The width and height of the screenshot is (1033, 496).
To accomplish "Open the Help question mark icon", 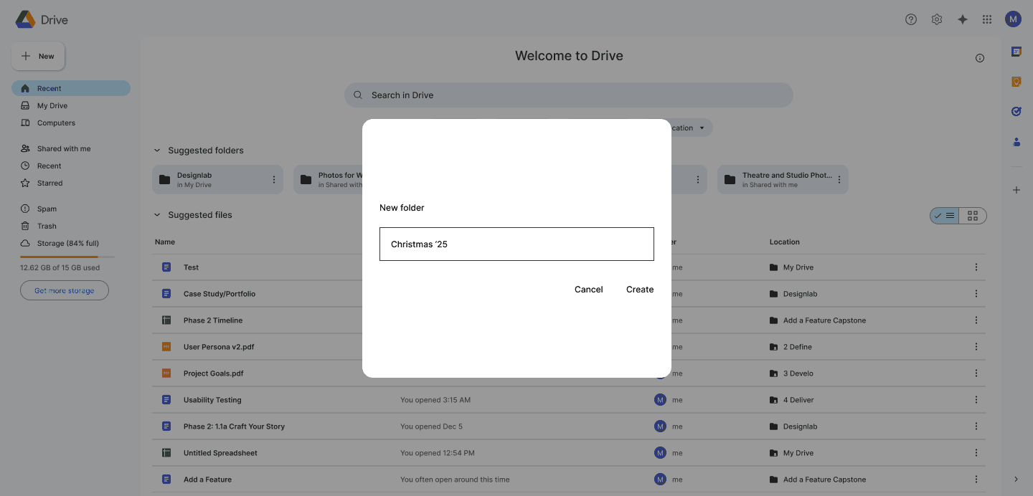I will click(911, 19).
